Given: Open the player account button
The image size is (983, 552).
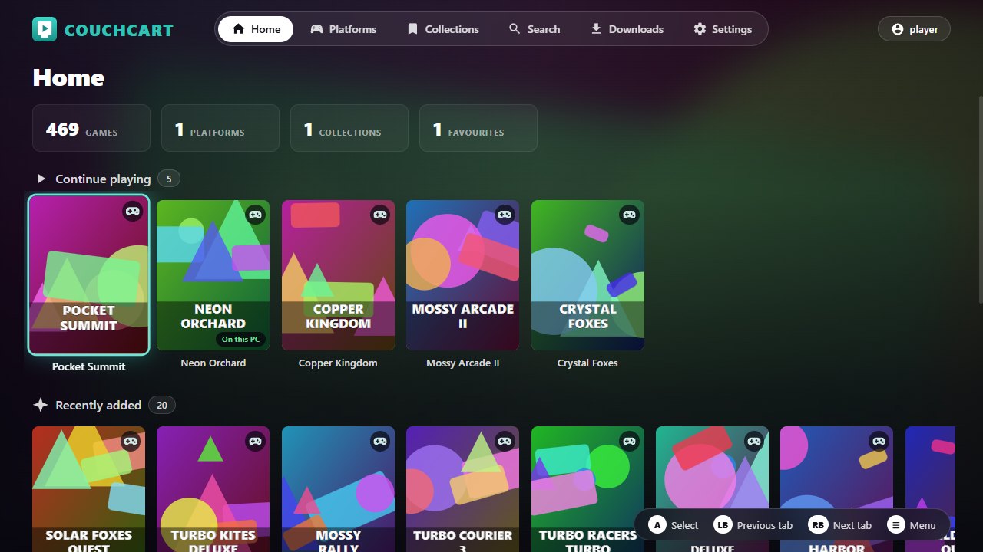Looking at the screenshot, I should pos(914,29).
